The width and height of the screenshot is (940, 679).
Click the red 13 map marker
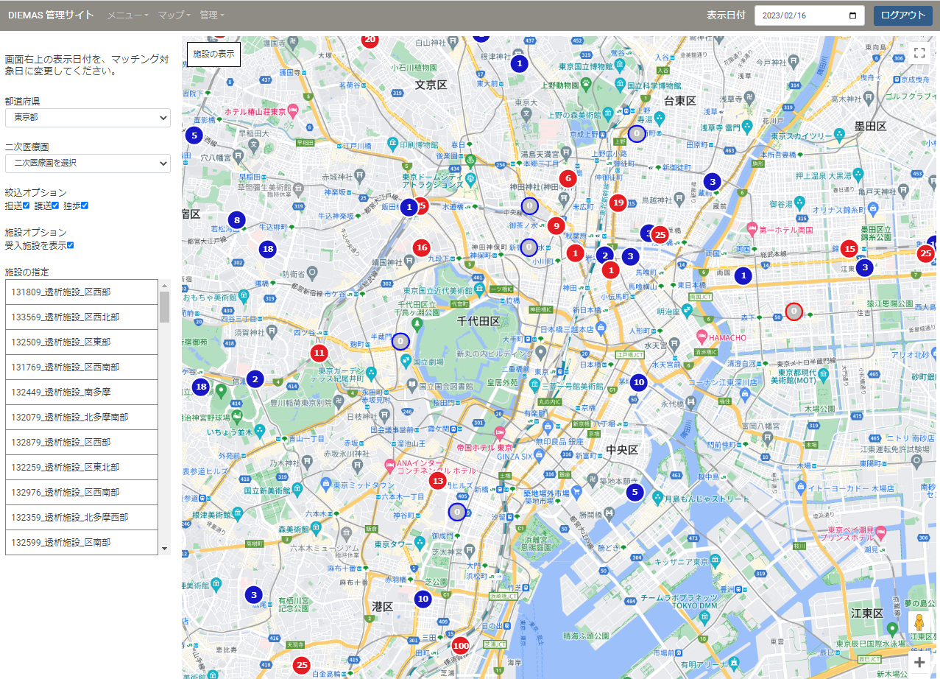tap(438, 481)
